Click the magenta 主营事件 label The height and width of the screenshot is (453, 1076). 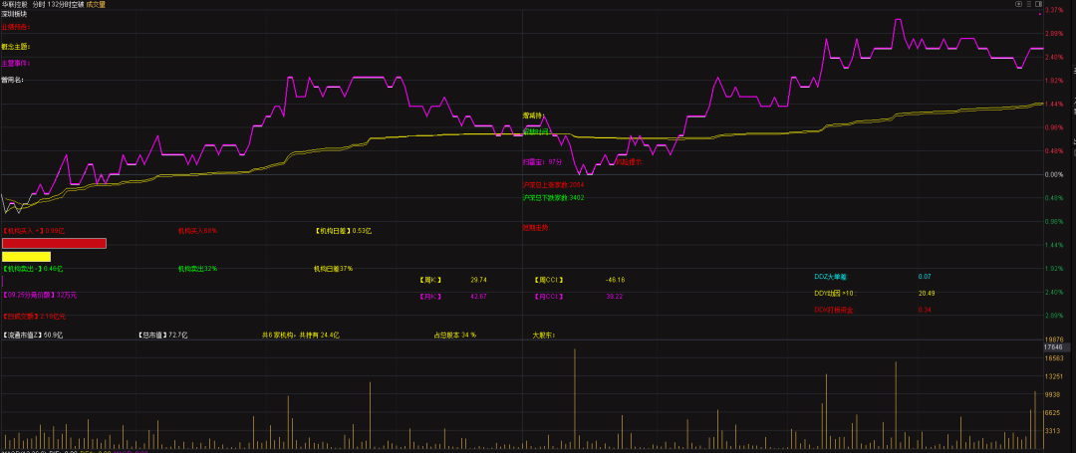click(15, 63)
